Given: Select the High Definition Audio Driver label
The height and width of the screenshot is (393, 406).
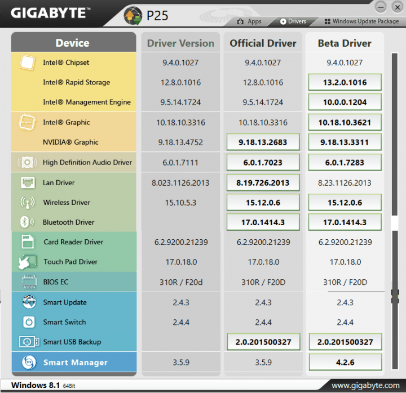Looking at the screenshot, I should pos(87,162).
